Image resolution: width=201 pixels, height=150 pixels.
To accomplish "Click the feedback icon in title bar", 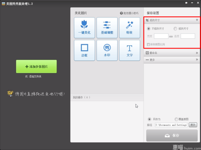I will tap(186, 3).
